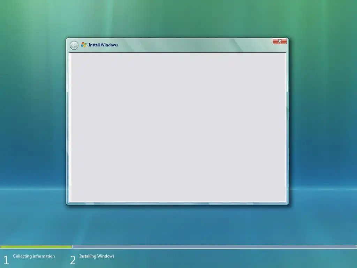Click the step number 2 at bottom
Image resolution: width=357 pixels, height=268 pixels.
pyautogui.click(x=73, y=260)
